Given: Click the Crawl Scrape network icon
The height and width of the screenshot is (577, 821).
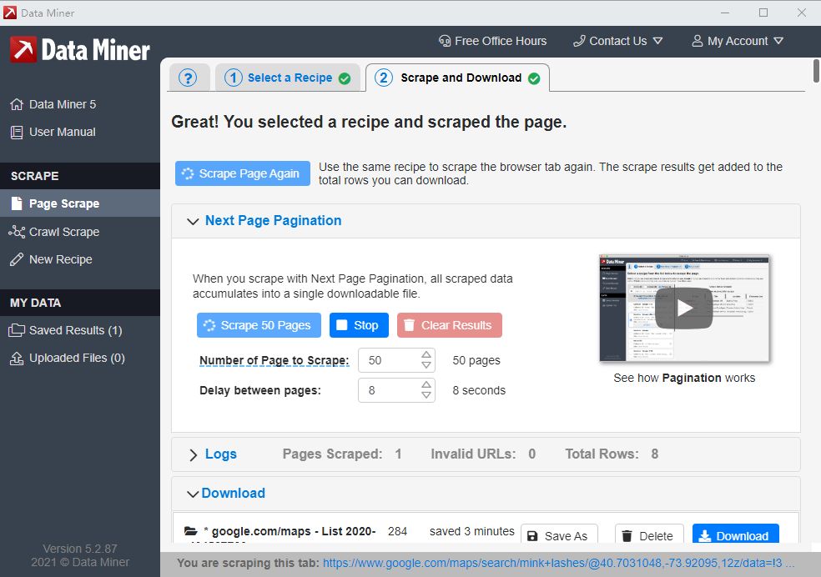Looking at the screenshot, I should tap(17, 232).
